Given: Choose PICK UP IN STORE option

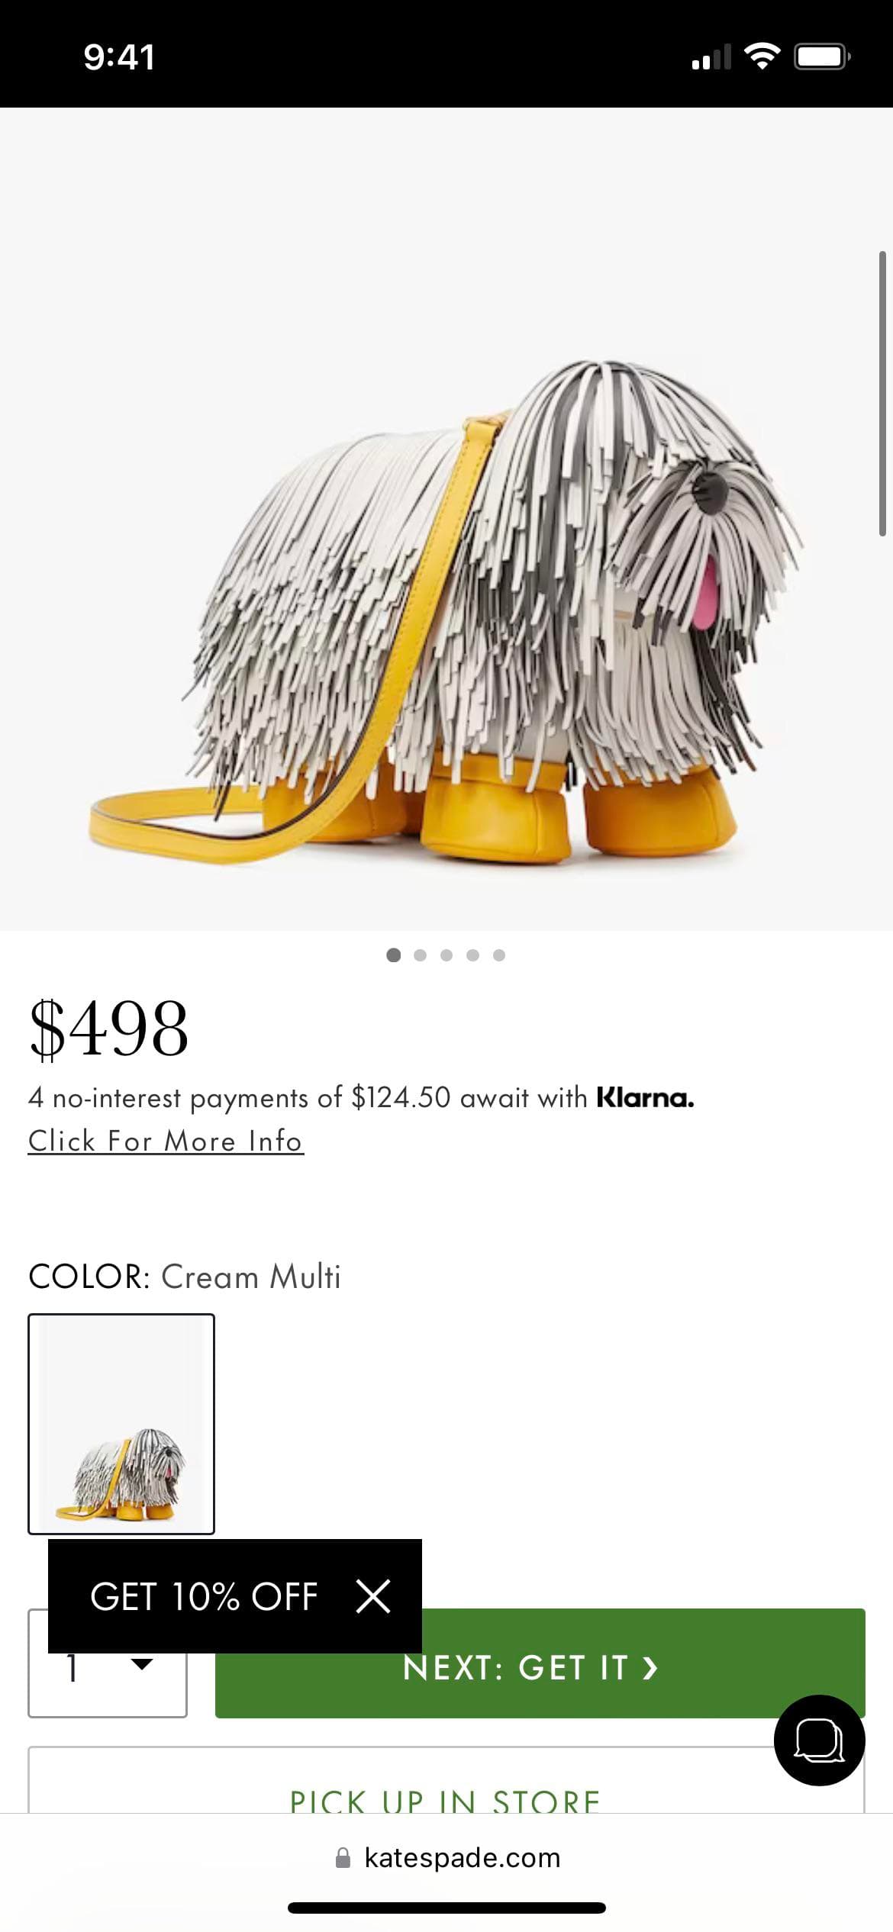Looking at the screenshot, I should [x=446, y=1781].
